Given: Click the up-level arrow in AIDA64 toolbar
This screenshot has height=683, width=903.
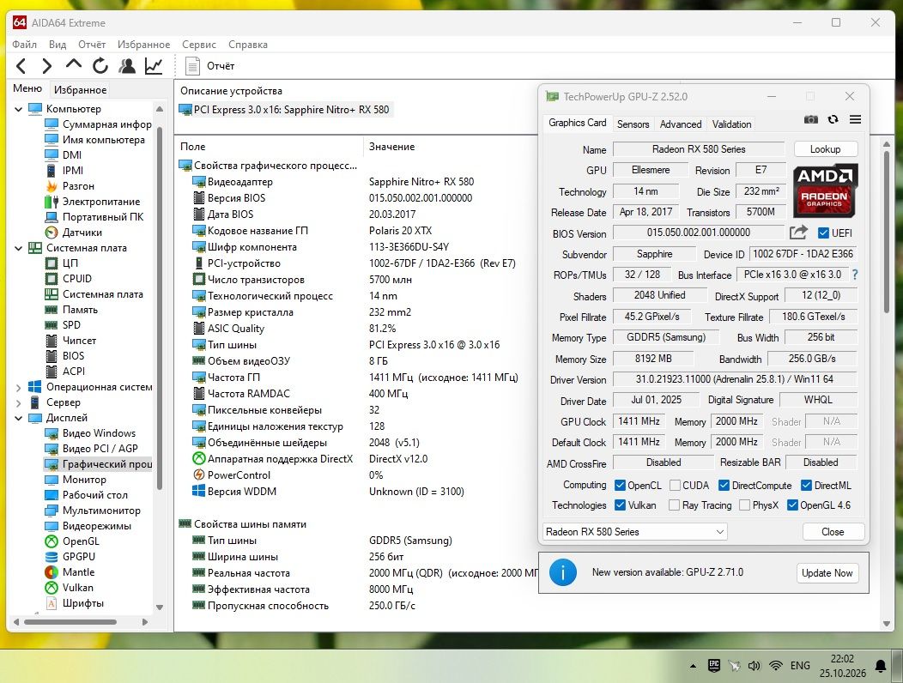Looking at the screenshot, I should coord(74,64).
